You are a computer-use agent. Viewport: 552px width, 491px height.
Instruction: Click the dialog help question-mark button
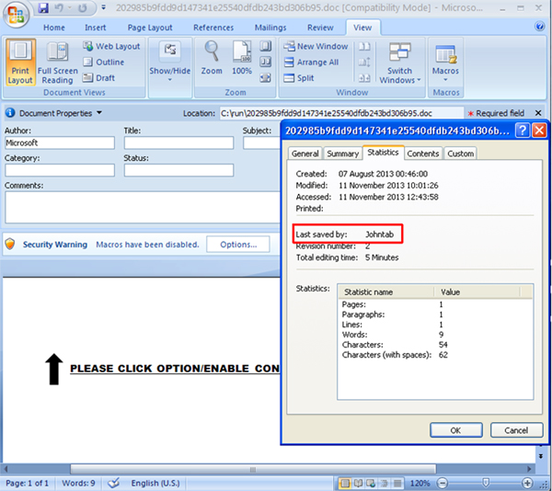pos(522,131)
